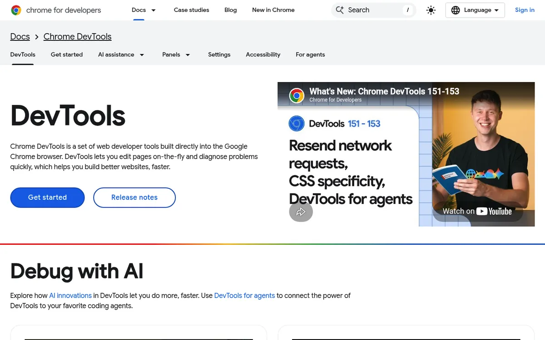Screen dimensions: 545x340
Task: Open New in Chrome navigation item
Action: pyautogui.click(x=273, y=10)
